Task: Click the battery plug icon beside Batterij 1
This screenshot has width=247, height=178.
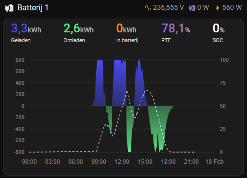Action: click(9, 8)
